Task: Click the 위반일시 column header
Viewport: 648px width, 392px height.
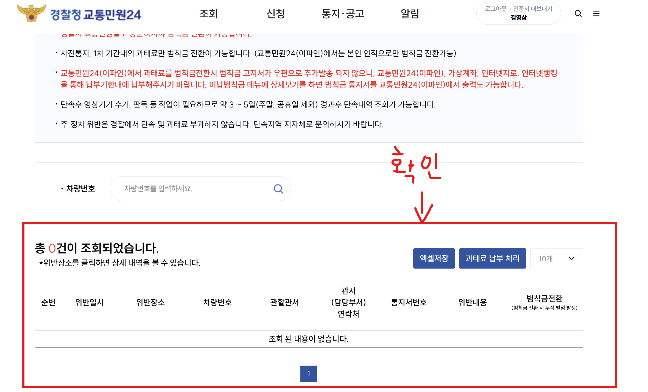Action: pyautogui.click(x=89, y=302)
